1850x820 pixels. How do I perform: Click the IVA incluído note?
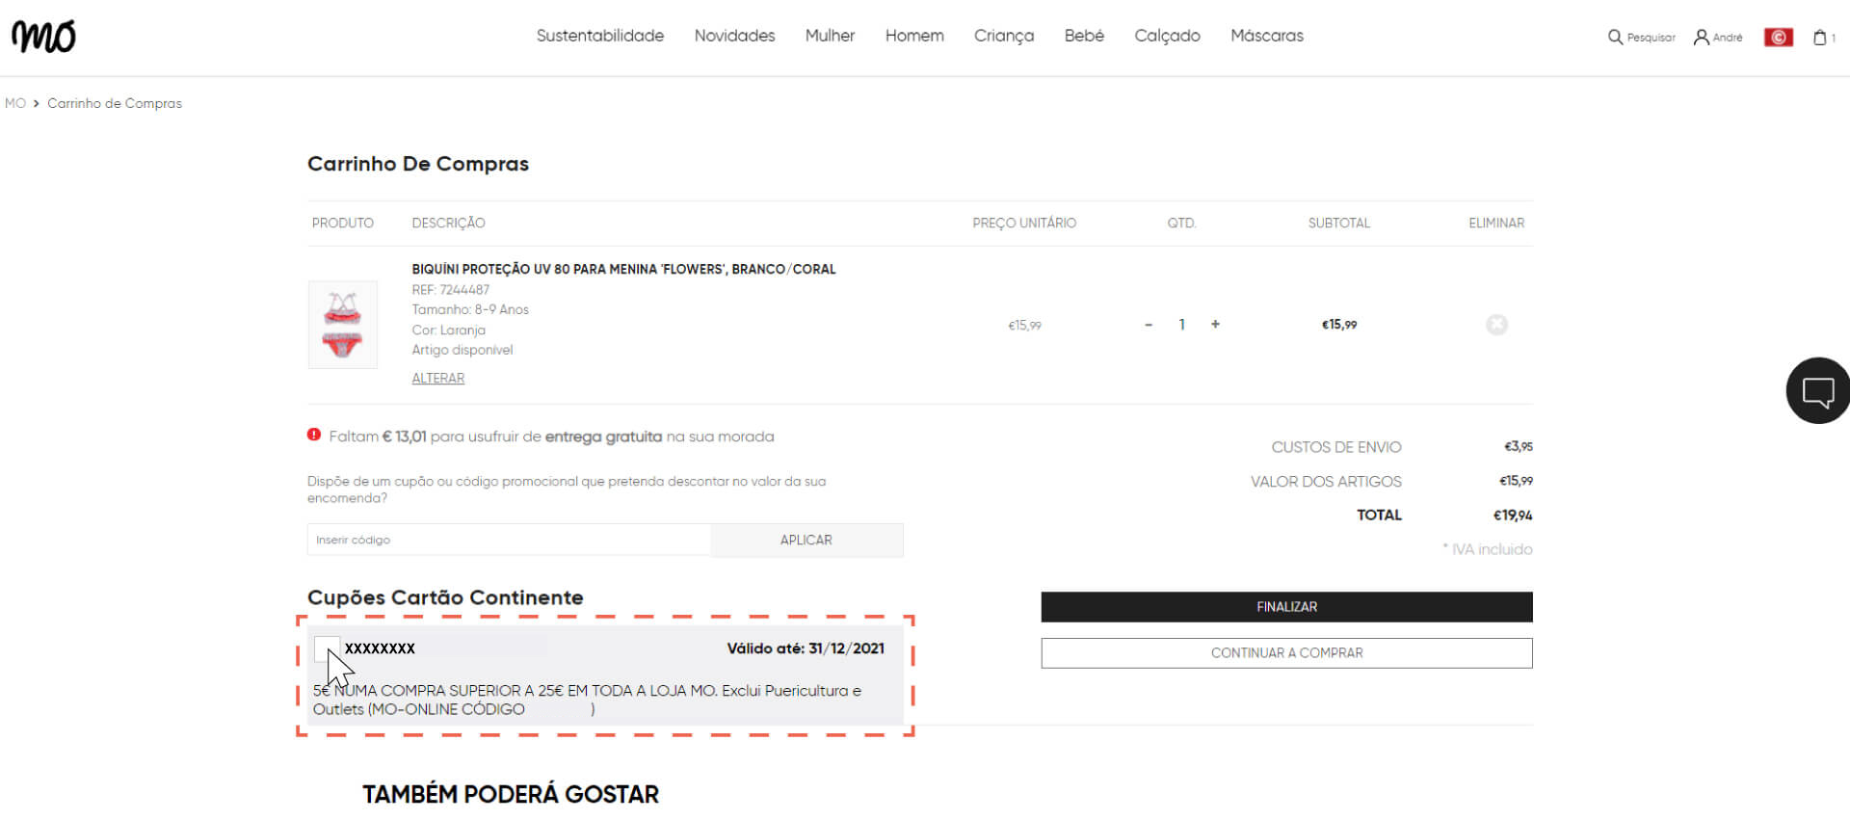[1488, 549]
